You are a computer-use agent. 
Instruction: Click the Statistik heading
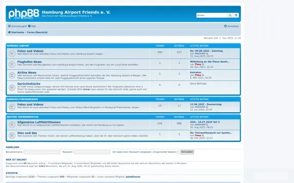tap(12, 173)
